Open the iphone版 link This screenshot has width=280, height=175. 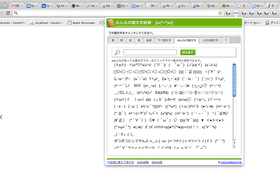(x=157, y=162)
